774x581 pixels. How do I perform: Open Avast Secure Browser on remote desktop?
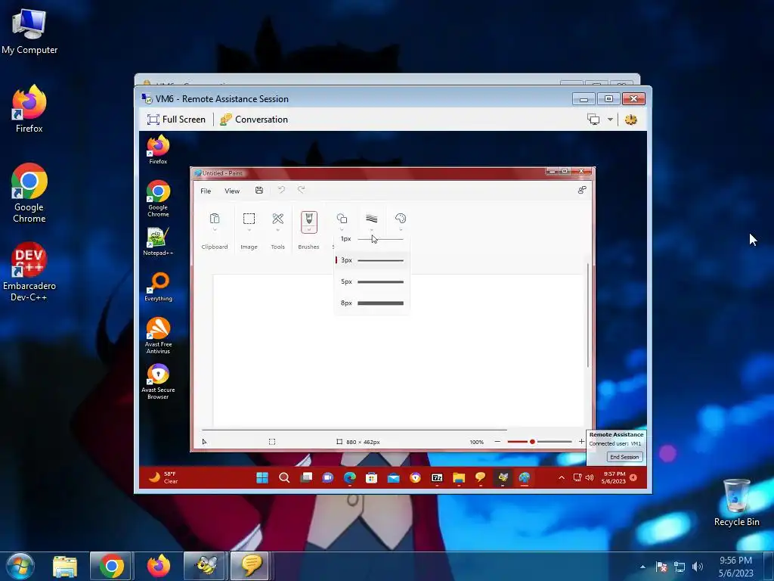click(x=158, y=381)
